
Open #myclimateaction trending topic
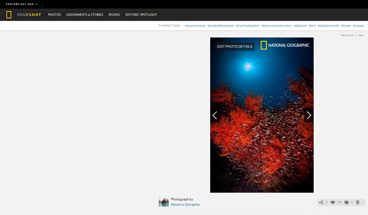click(247, 26)
